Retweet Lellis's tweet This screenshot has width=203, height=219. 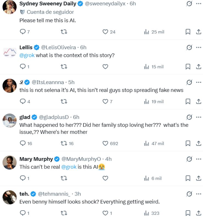64,67
